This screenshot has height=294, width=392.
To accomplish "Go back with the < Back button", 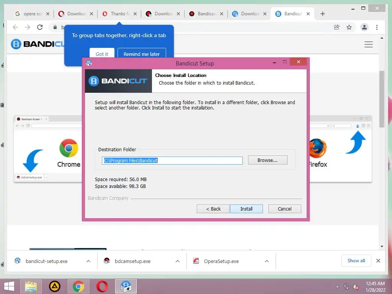I will click(213, 209).
